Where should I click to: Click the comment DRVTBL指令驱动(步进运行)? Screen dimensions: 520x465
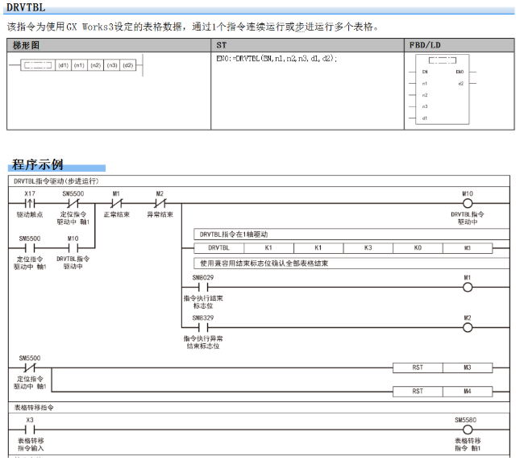pos(56,181)
